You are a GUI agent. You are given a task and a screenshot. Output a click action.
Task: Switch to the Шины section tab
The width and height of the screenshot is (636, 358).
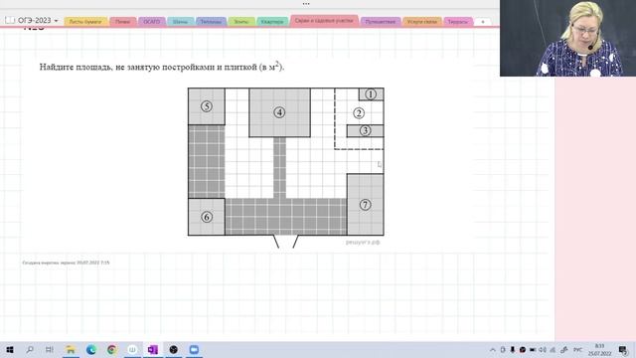coord(180,22)
